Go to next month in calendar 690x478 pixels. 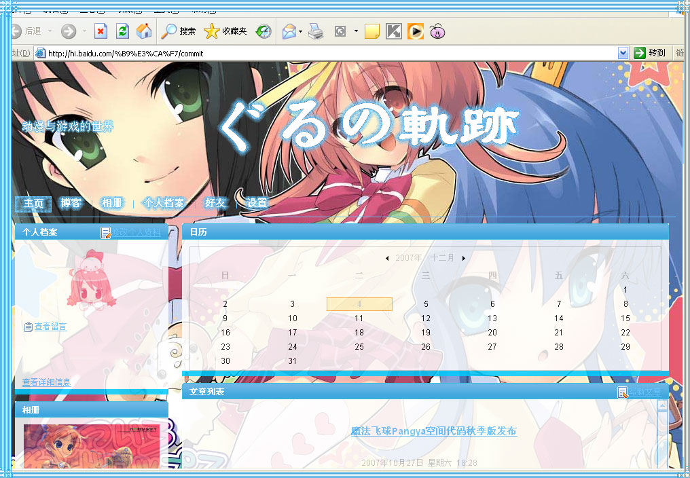464,258
